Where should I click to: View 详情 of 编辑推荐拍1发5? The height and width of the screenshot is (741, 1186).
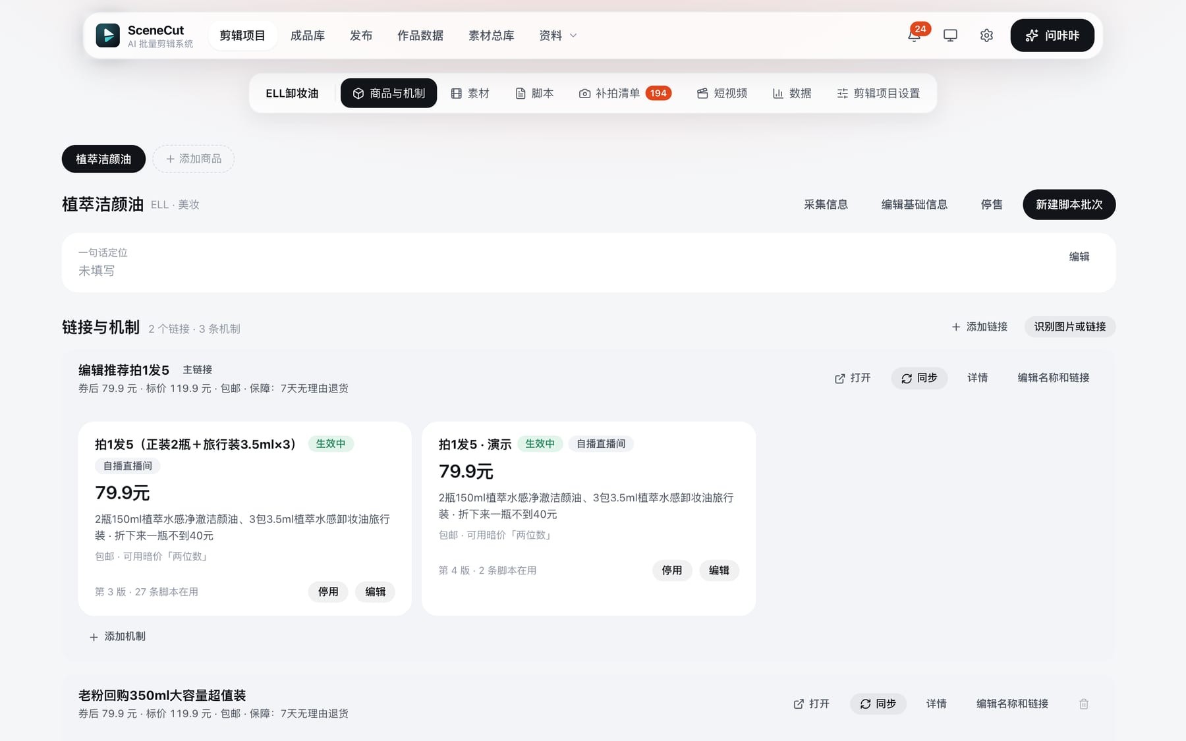tap(978, 378)
